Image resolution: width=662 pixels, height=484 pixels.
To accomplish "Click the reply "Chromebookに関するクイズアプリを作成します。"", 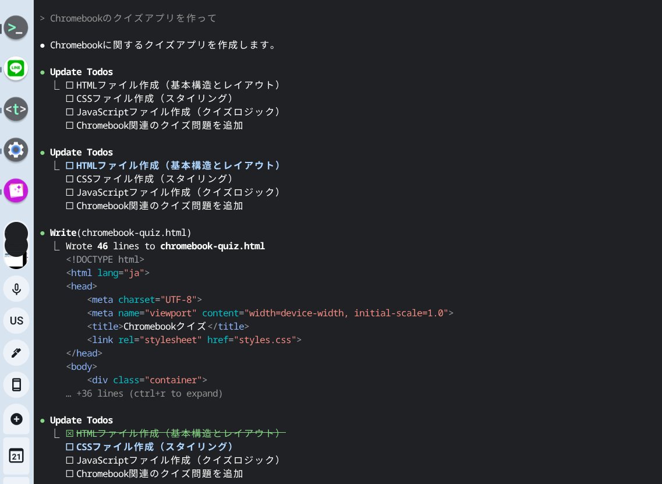I will click(163, 45).
